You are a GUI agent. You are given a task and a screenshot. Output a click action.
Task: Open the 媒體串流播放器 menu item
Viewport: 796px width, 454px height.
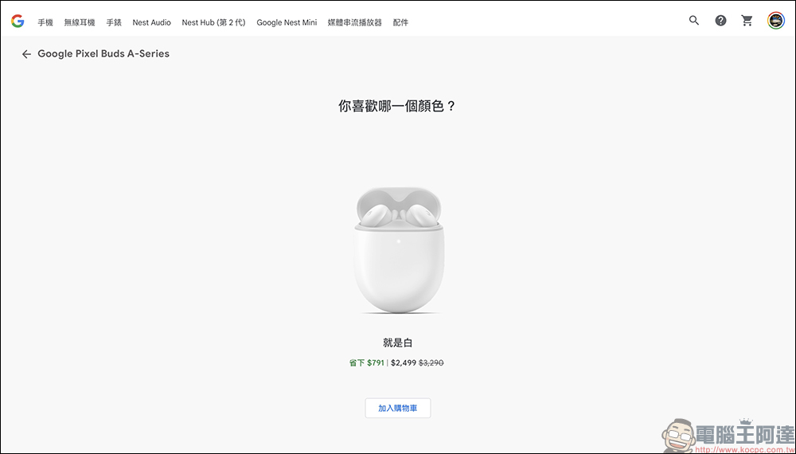[x=355, y=22]
